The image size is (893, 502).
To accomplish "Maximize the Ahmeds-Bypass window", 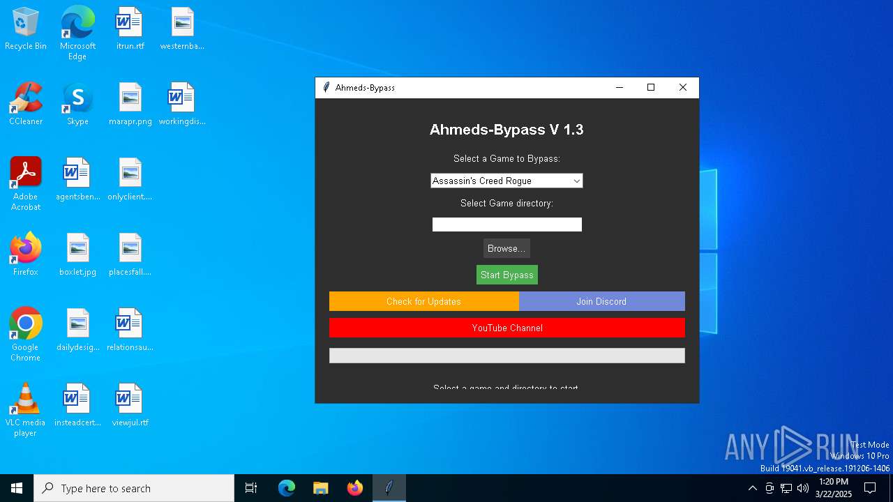I will click(x=651, y=87).
